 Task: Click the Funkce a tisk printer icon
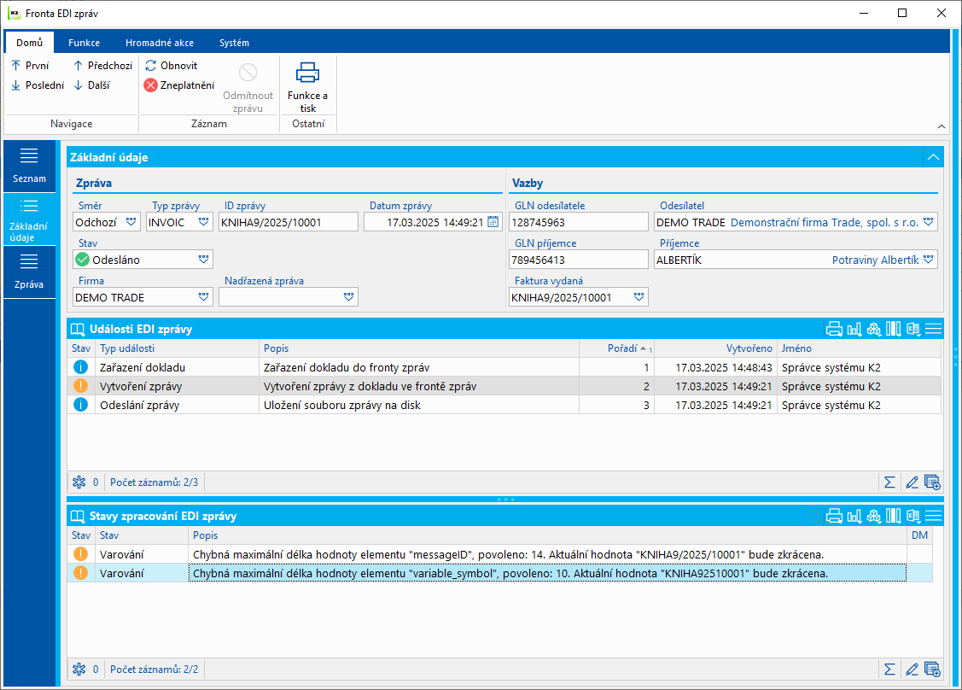point(307,73)
